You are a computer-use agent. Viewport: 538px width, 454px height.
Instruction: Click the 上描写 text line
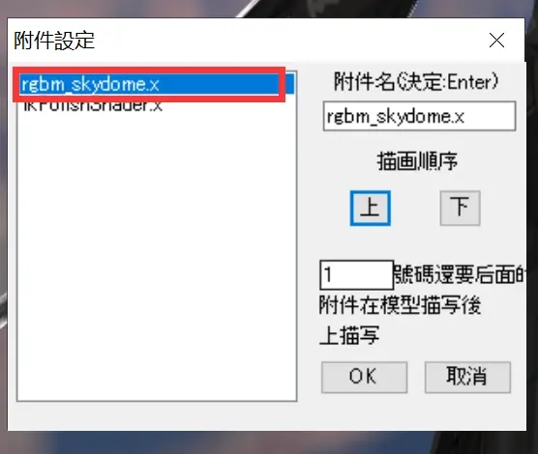click(x=349, y=335)
